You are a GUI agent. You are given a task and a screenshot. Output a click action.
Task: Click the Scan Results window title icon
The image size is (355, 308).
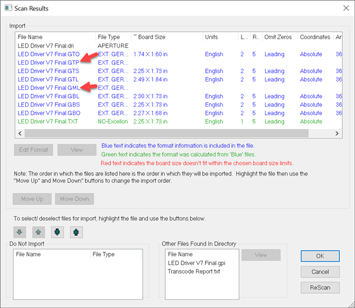(9, 8)
